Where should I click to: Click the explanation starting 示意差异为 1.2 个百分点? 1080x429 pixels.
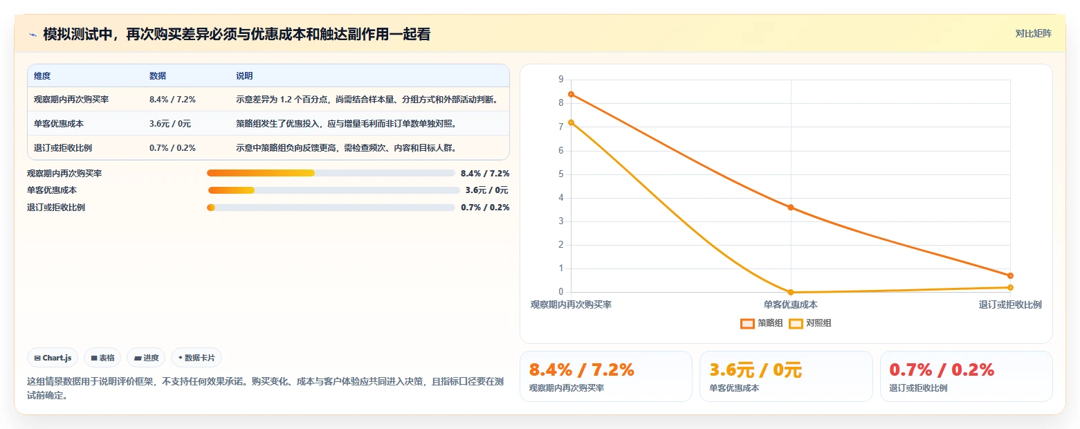click(x=367, y=100)
